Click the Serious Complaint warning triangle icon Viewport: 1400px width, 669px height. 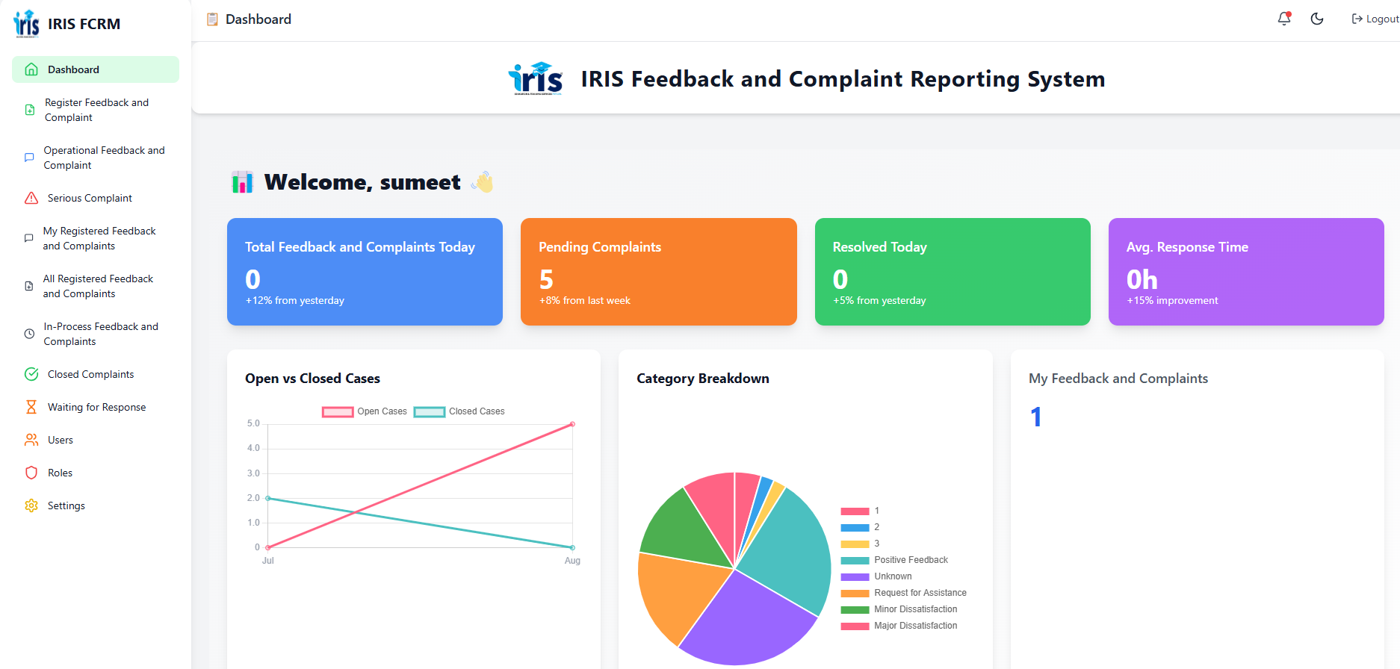click(x=31, y=198)
